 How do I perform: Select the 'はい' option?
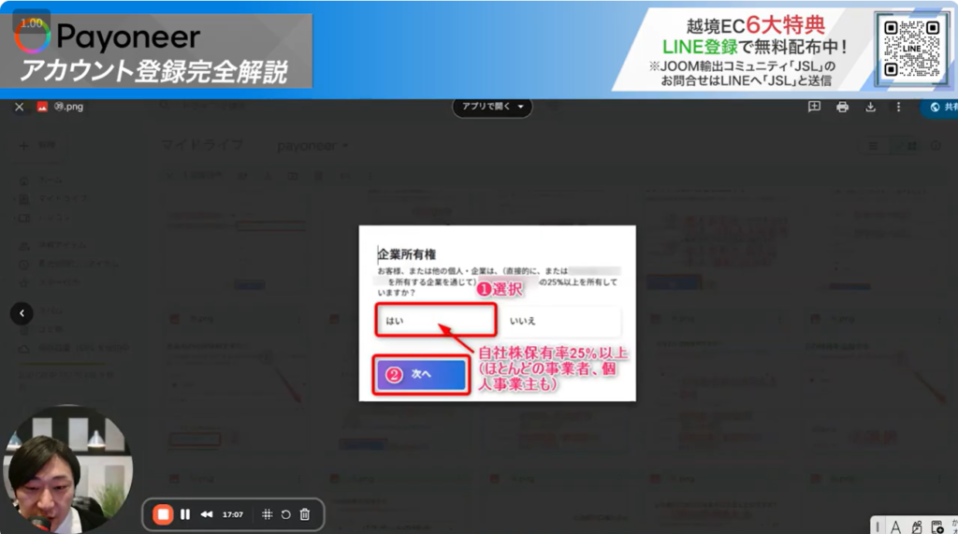click(435, 321)
